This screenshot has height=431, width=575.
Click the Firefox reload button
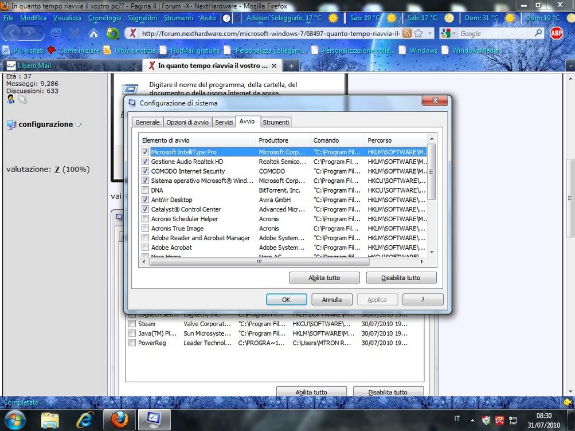click(x=56, y=34)
